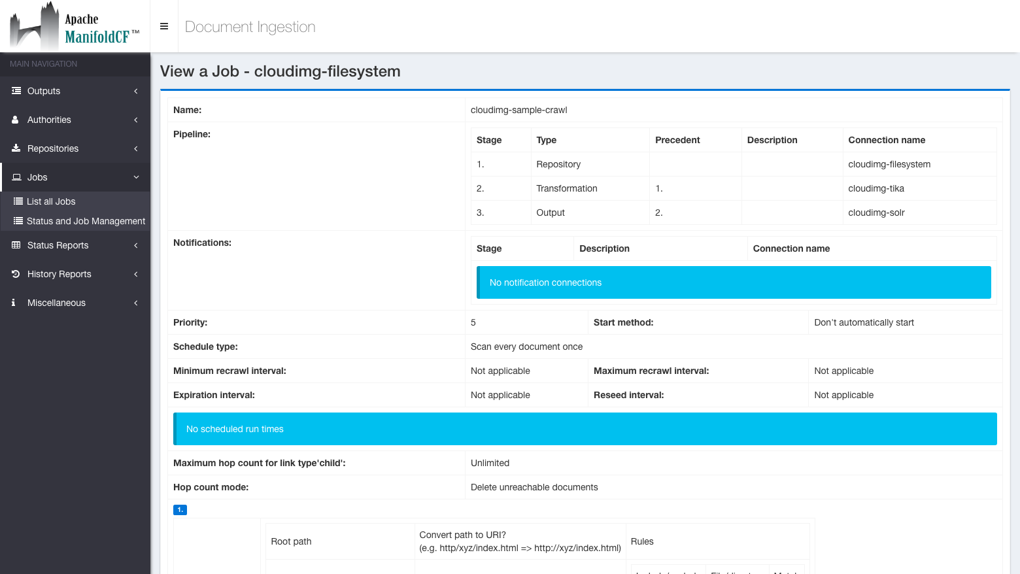This screenshot has width=1020, height=574.
Task: Click the Authorities user icon
Action: [15, 120]
